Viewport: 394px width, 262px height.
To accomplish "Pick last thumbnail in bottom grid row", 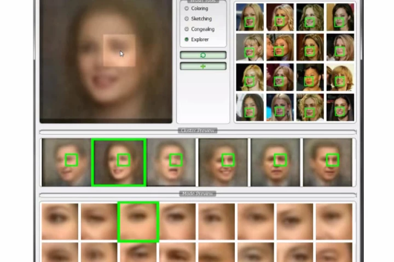I will [340, 108].
